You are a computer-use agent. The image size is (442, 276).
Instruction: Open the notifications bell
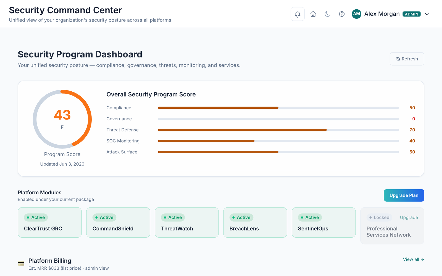[x=298, y=14]
